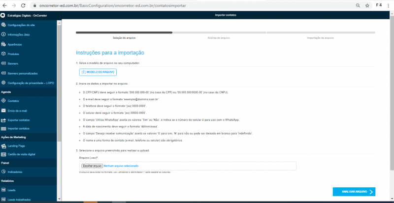Click ANALISAR ARQUIVO button

tap(354, 192)
